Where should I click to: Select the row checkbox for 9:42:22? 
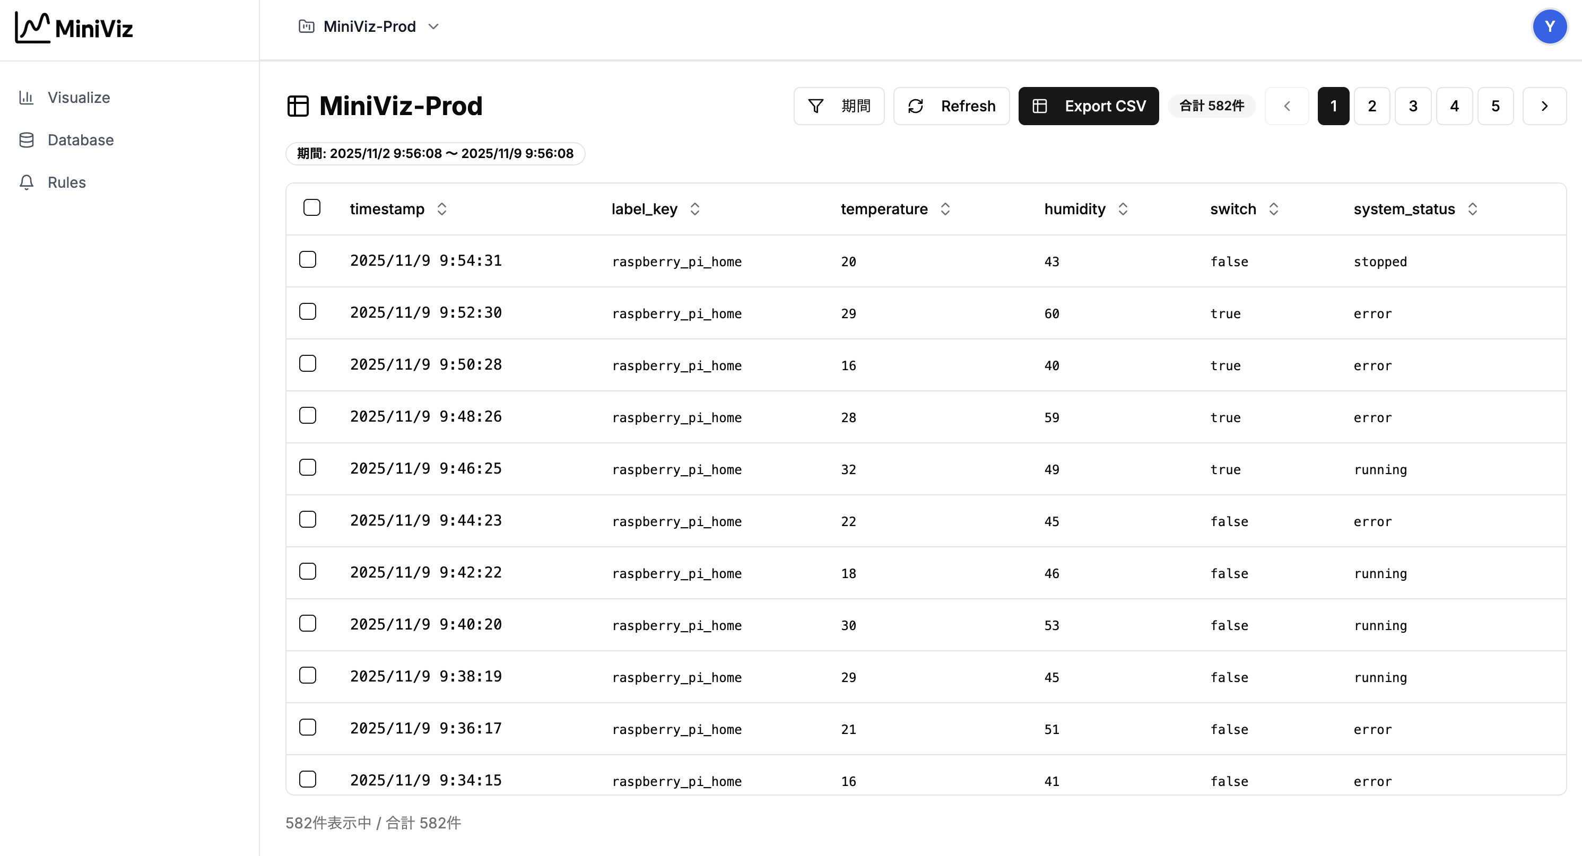(x=308, y=571)
